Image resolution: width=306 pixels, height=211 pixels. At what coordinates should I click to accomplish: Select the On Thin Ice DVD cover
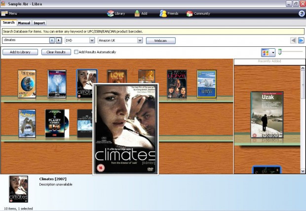tap(27, 123)
